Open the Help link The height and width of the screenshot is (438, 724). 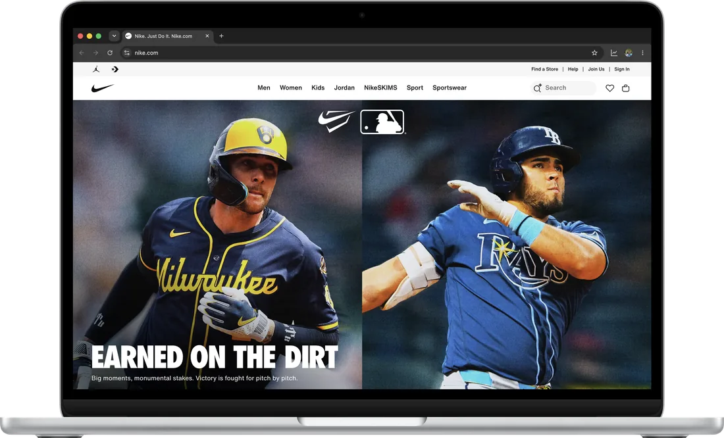click(x=573, y=69)
